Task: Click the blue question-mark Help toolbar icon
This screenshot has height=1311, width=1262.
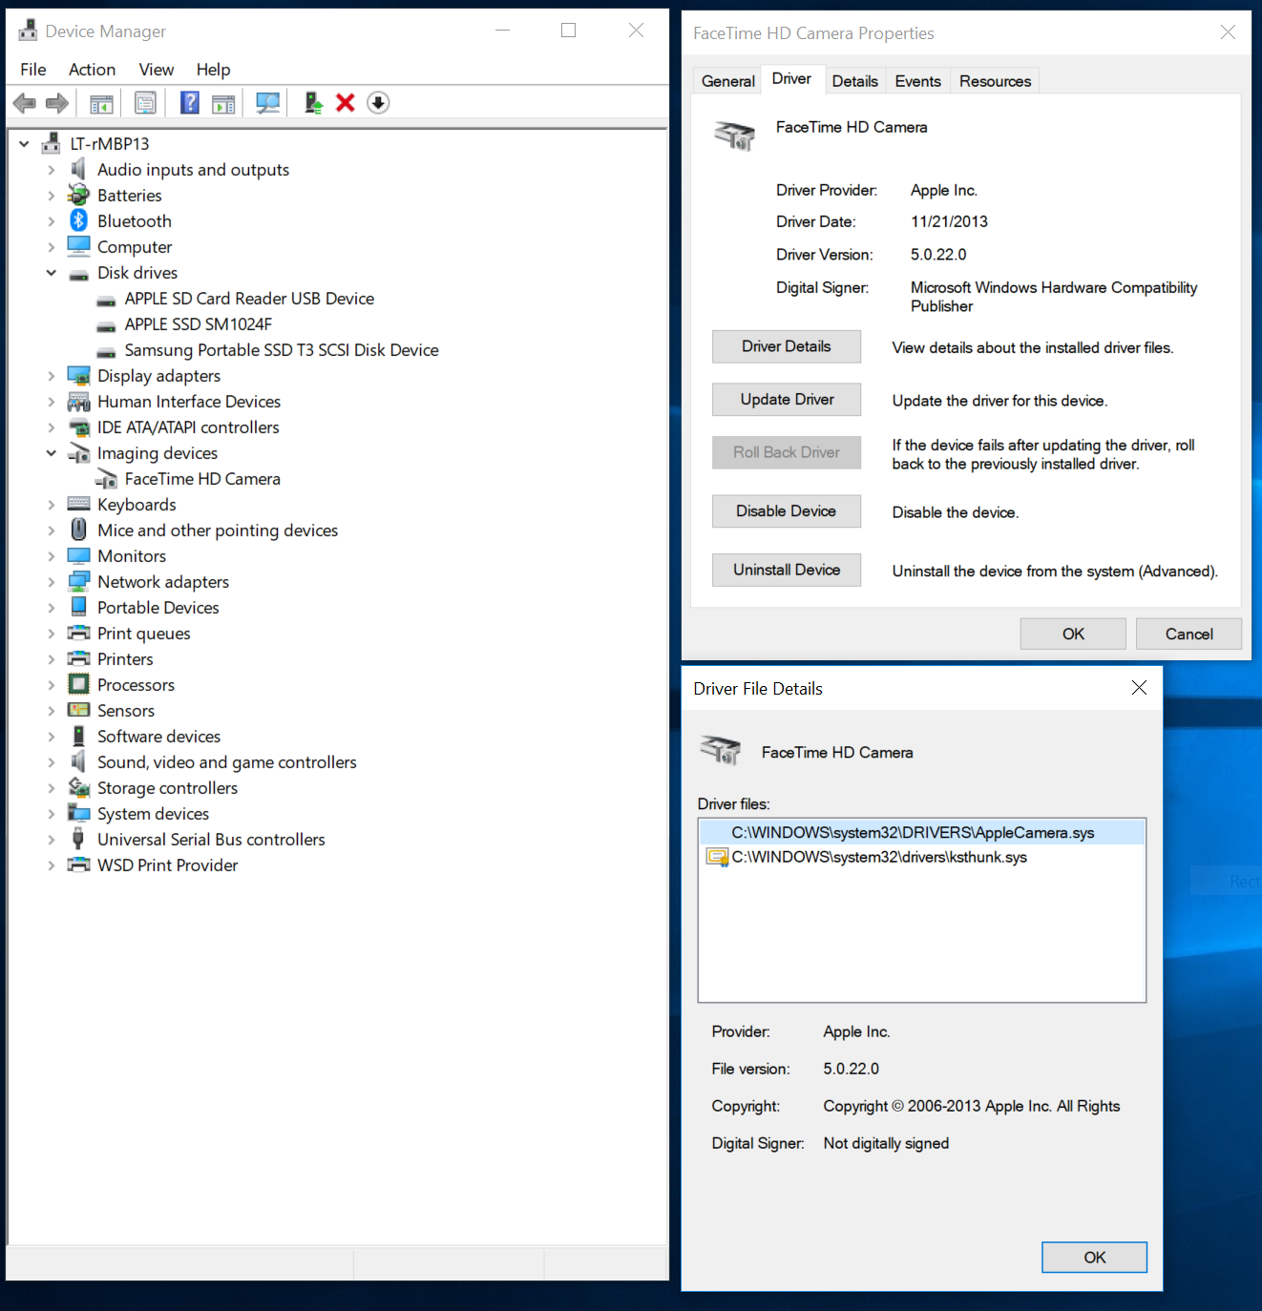Action: (x=190, y=102)
